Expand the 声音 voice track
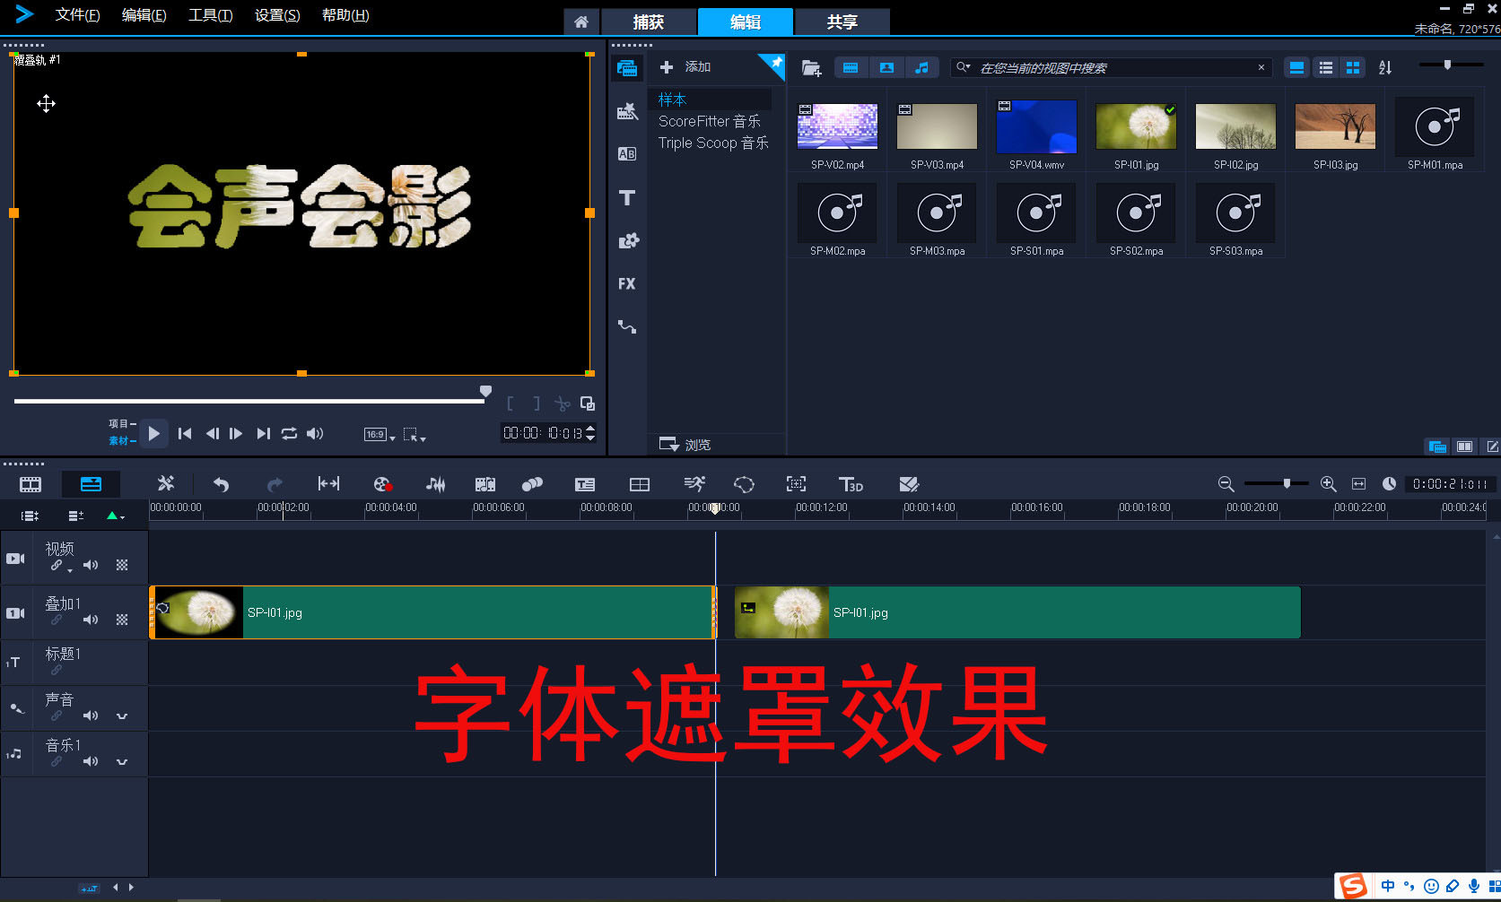Viewport: 1501px width, 902px height. pos(122,716)
